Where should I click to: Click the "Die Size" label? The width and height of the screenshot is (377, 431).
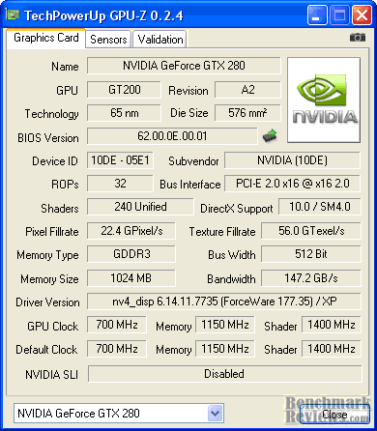coord(189,113)
